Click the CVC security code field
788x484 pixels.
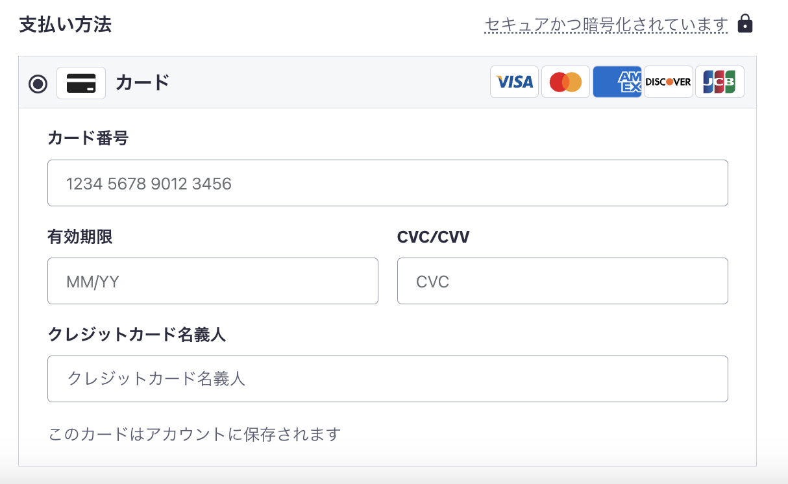point(563,281)
